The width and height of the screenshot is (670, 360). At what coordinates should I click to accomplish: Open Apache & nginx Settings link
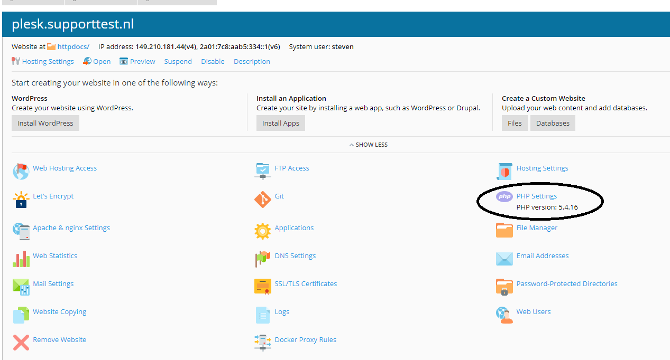71,228
